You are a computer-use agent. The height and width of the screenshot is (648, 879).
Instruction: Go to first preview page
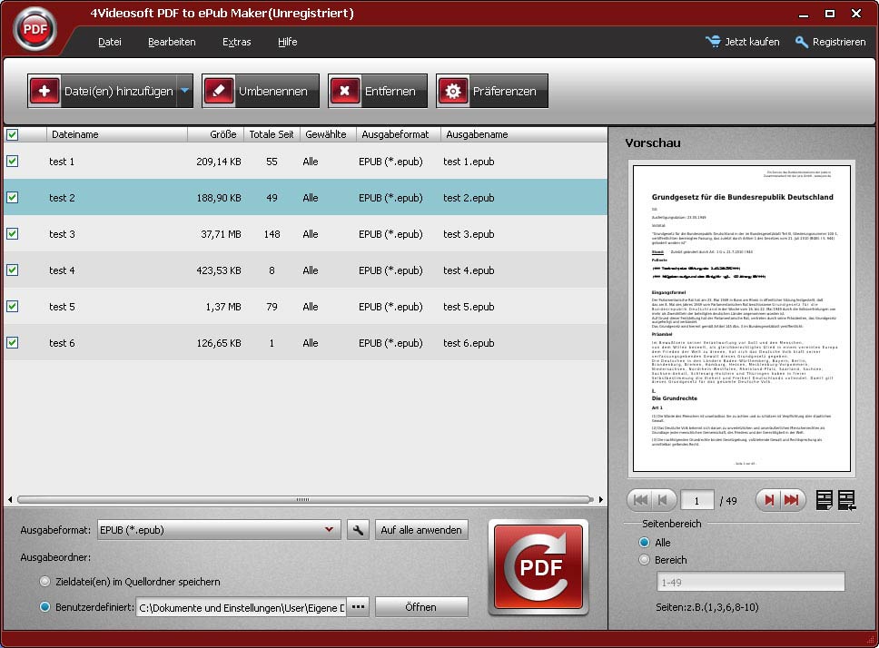[x=641, y=500]
